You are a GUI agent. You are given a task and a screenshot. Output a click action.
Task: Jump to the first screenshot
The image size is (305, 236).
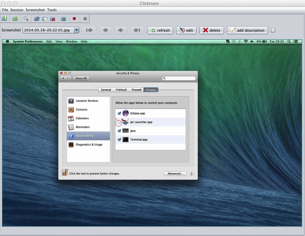tap(89, 30)
